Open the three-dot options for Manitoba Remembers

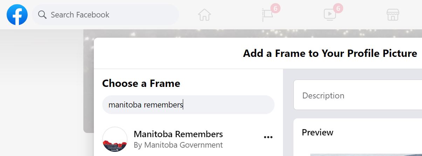pos(268,138)
